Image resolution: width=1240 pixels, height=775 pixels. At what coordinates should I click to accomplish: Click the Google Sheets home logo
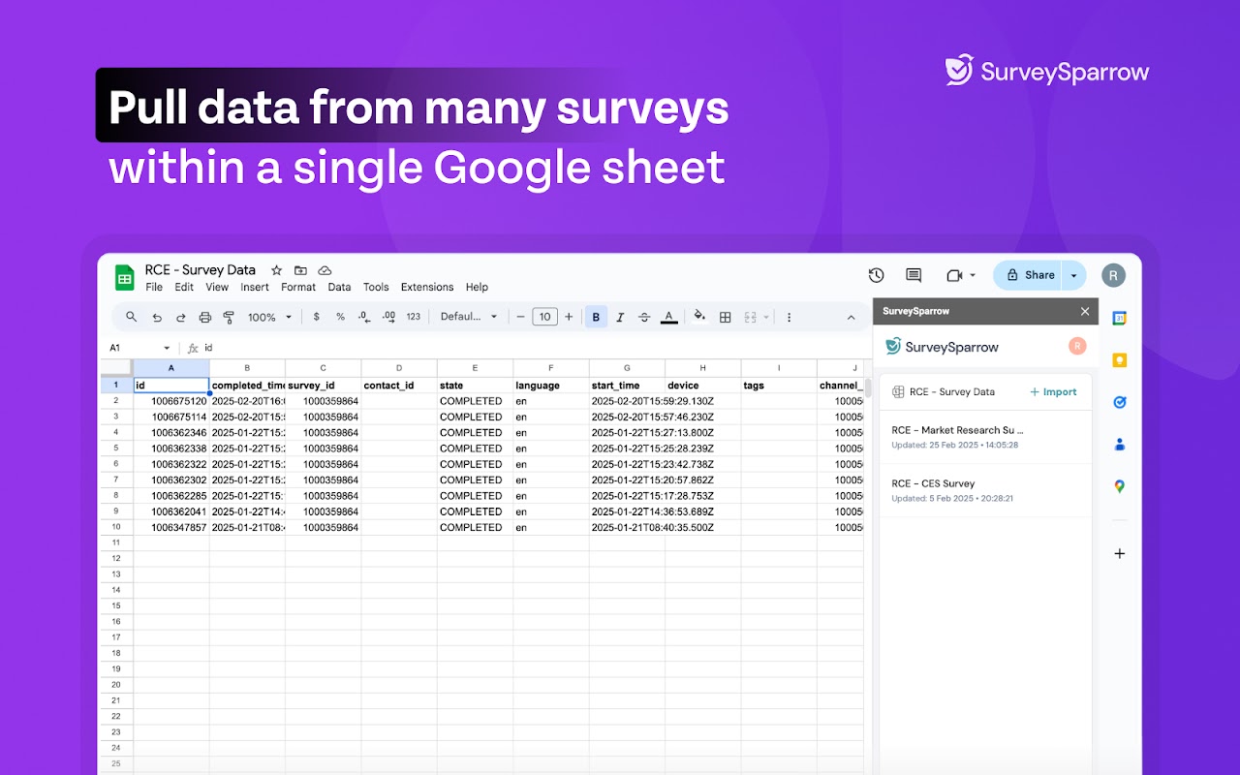(124, 278)
